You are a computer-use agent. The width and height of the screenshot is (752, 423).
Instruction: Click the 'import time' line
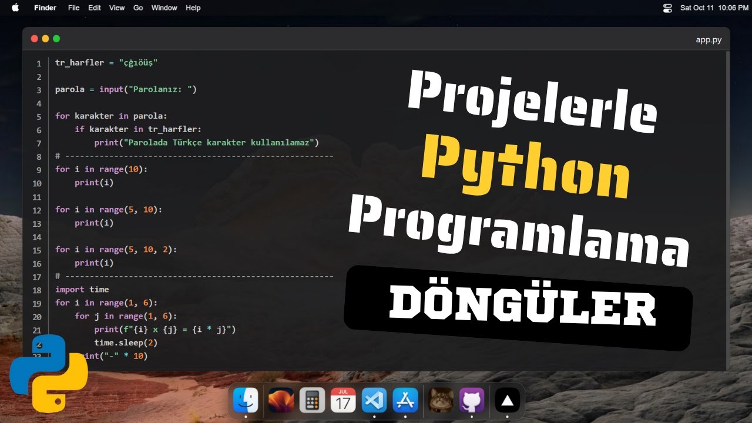click(82, 289)
